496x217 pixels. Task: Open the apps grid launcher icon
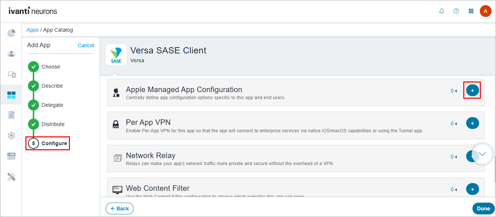coord(471,11)
